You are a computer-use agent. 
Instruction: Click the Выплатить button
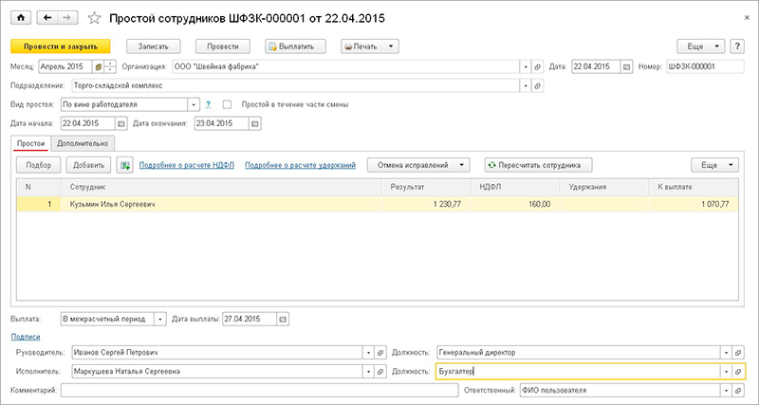coord(296,46)
